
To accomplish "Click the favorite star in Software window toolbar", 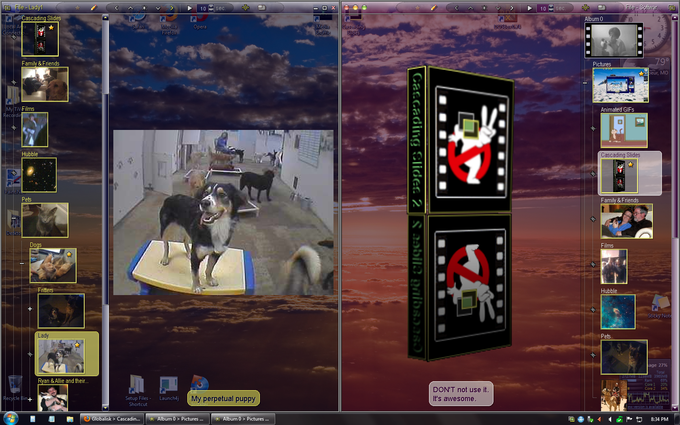I will click(417, 8).
